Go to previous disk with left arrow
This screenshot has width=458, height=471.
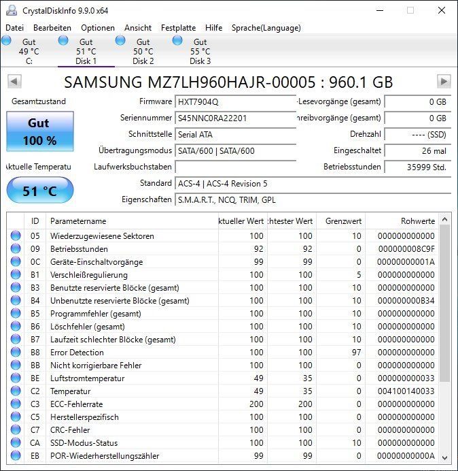pyautogui.click(x=14, y=82)
